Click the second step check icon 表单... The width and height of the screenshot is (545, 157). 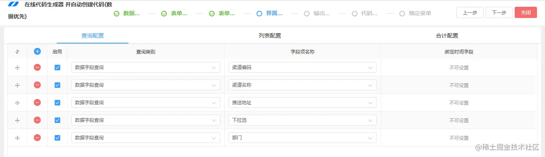click(164, 14)
